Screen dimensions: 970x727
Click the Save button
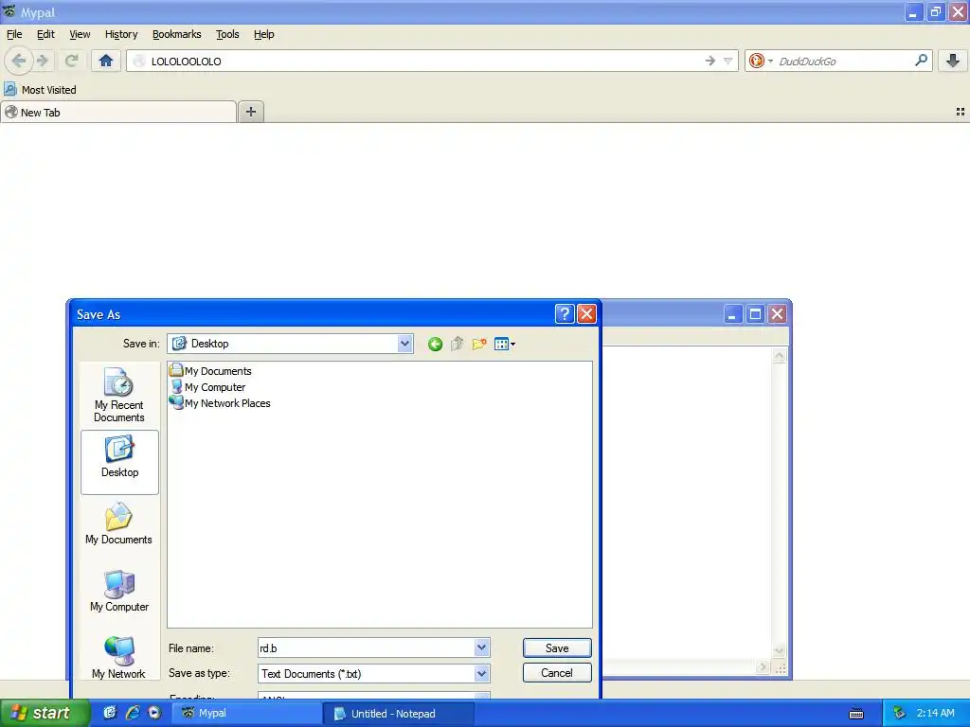pos(557,647)
